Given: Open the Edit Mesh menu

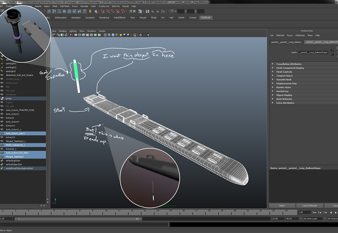Looking at the screenshot, I should [x=65, y=6].
